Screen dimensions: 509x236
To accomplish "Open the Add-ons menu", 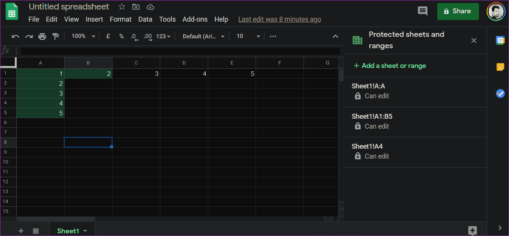I will [x=195, y=19].
